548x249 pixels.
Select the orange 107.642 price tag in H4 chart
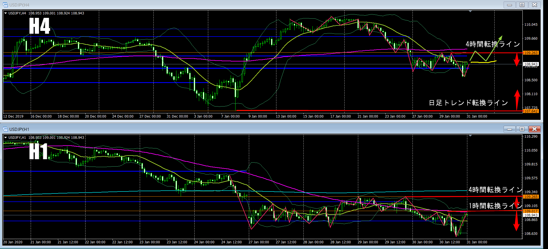531,111
